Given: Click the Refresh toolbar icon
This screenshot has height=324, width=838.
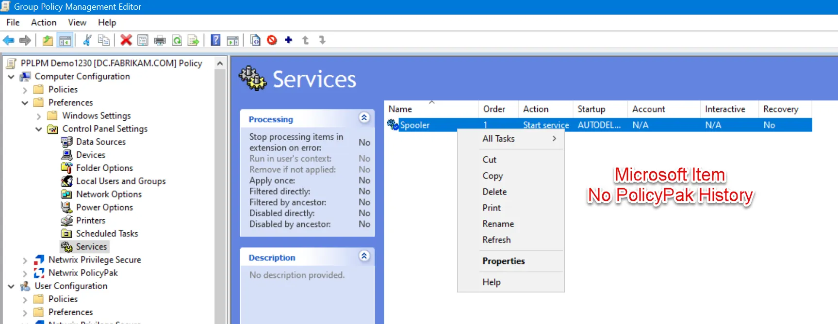Looking at the screenshot, I should [177, 40].
